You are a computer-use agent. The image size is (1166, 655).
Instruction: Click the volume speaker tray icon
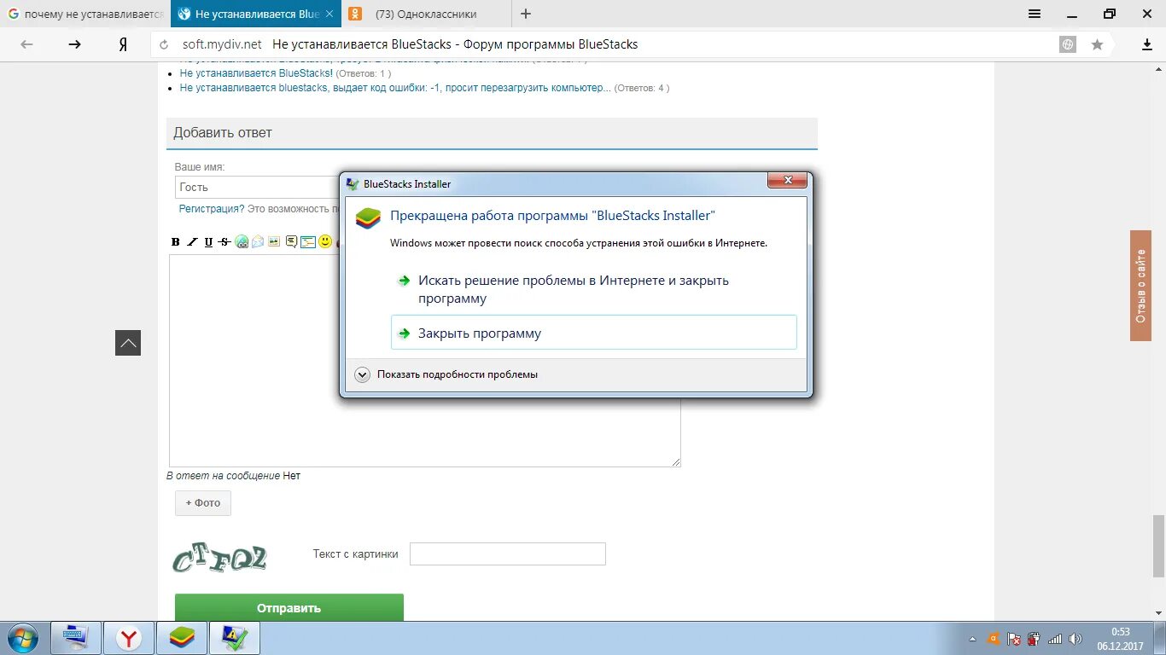[x=1076, y=639]
